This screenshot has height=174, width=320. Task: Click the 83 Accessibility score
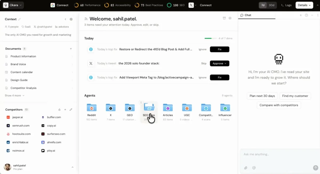118,5
